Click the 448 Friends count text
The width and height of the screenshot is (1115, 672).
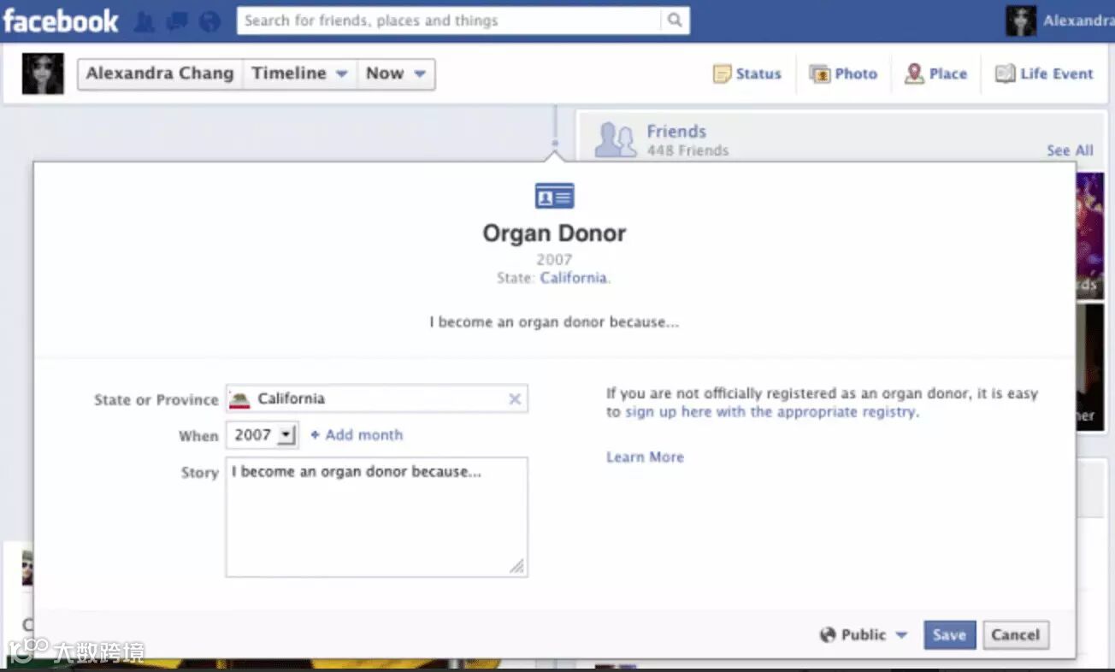click(687, 150)
